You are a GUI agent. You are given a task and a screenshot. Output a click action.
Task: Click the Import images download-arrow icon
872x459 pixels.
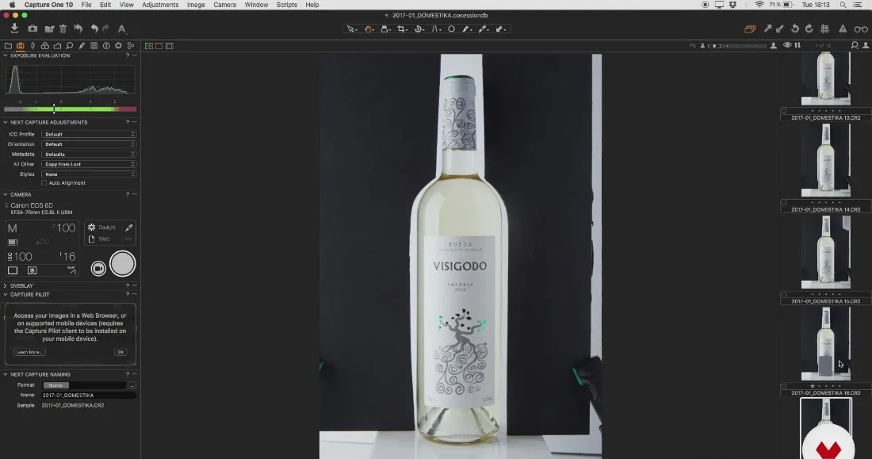14,29
